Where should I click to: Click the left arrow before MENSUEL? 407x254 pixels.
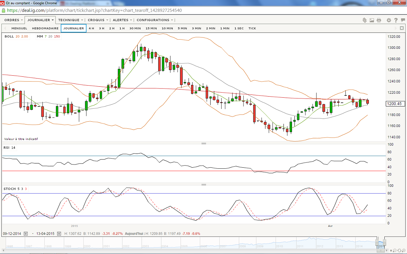pyautogui.click(x=5, y=28)
